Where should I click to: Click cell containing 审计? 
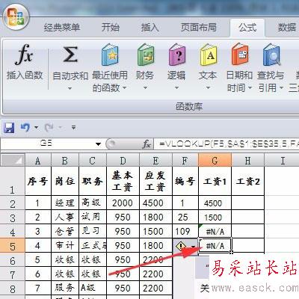pyautogui.click(x=65, y=245)
